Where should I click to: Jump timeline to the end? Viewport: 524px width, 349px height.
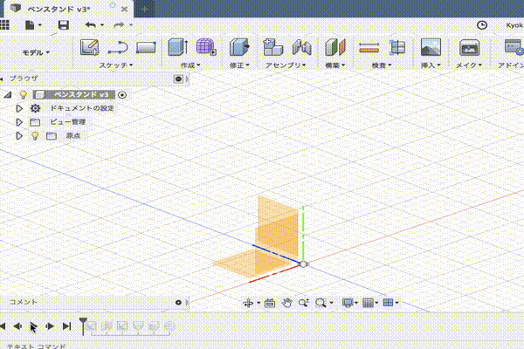67,326
